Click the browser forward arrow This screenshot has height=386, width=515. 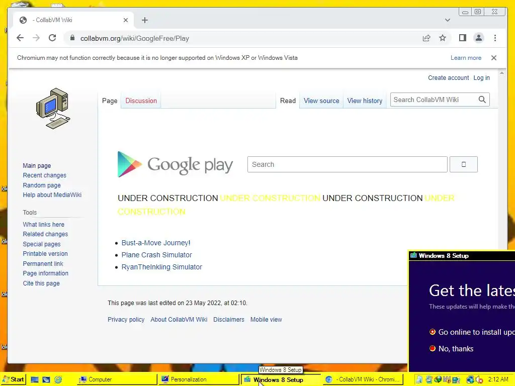[36, 38]
